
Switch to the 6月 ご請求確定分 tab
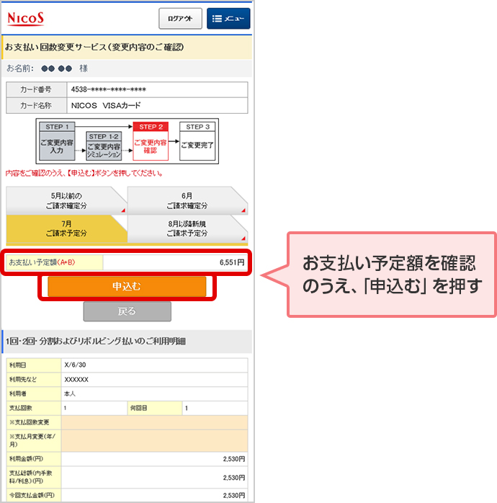187,200
